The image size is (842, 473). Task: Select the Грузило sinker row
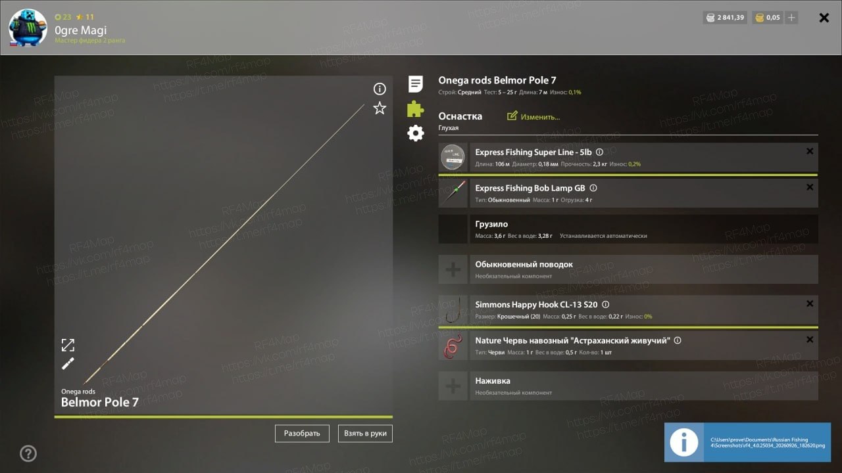pyautogui.click(x=628, y=229)
